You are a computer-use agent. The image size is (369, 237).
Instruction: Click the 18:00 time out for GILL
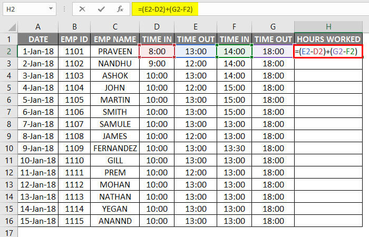coord(273,160)
